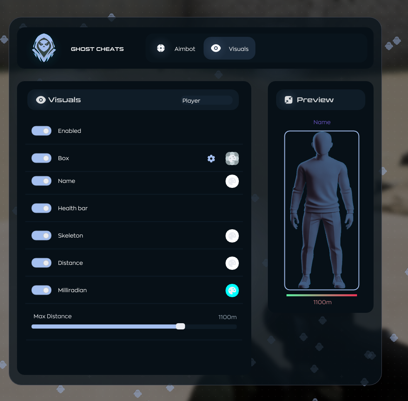408x401 pixels.
Task: Click the Ghost Cheats hooded logo
Action: point(44,48)
